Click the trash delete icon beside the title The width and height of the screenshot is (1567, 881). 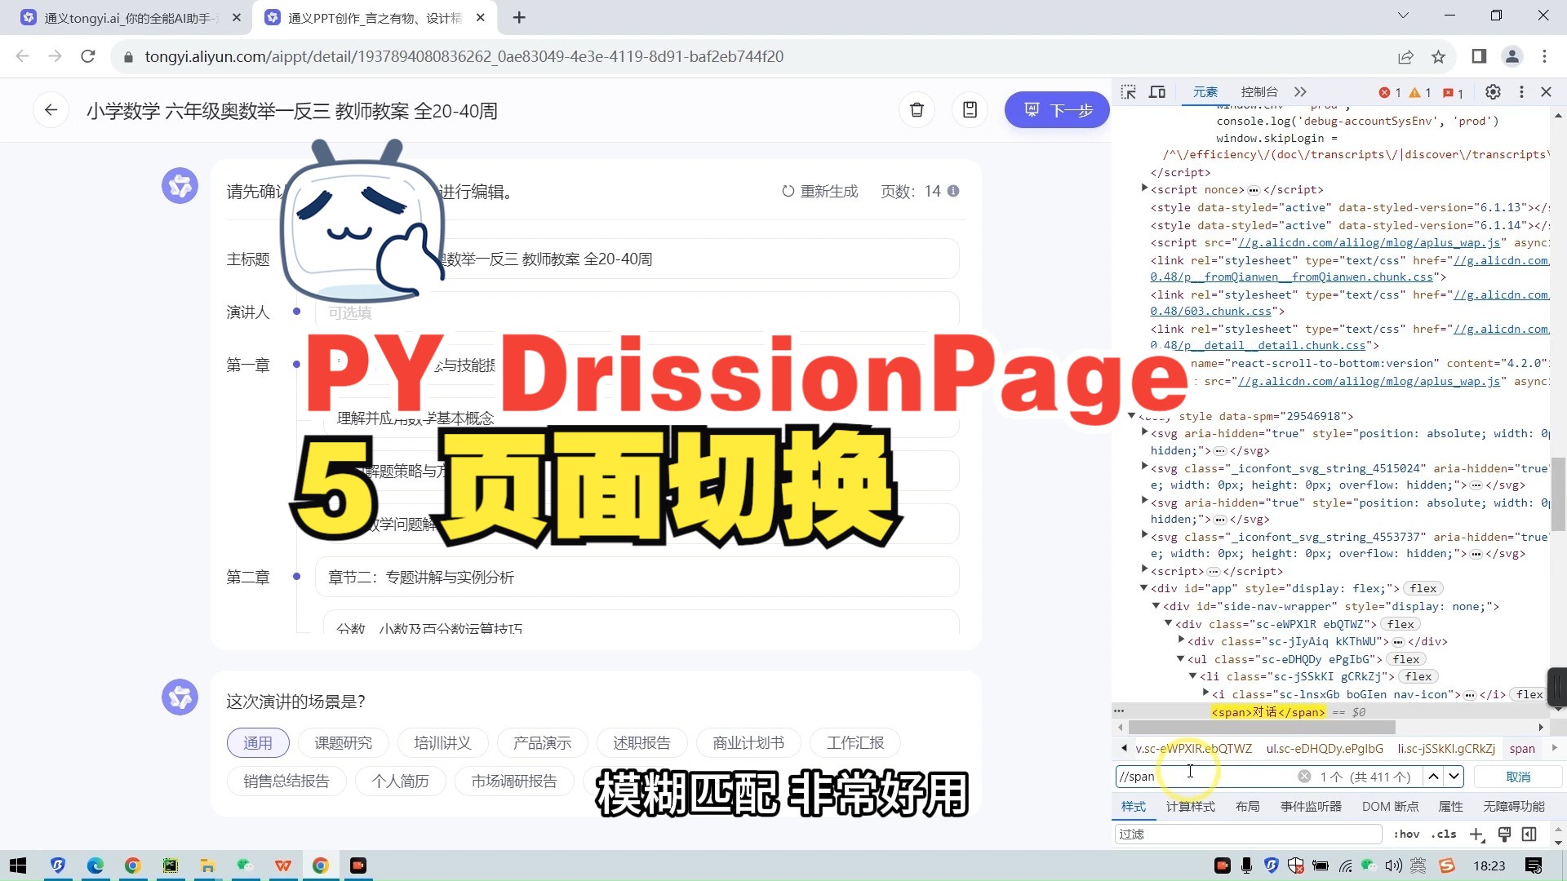click(x=917, y=109)
